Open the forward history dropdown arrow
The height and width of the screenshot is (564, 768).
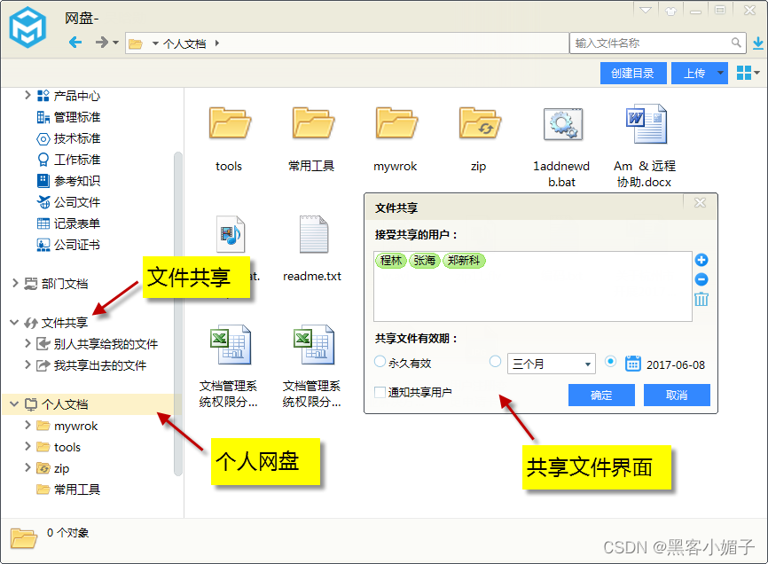coord(115,43)
